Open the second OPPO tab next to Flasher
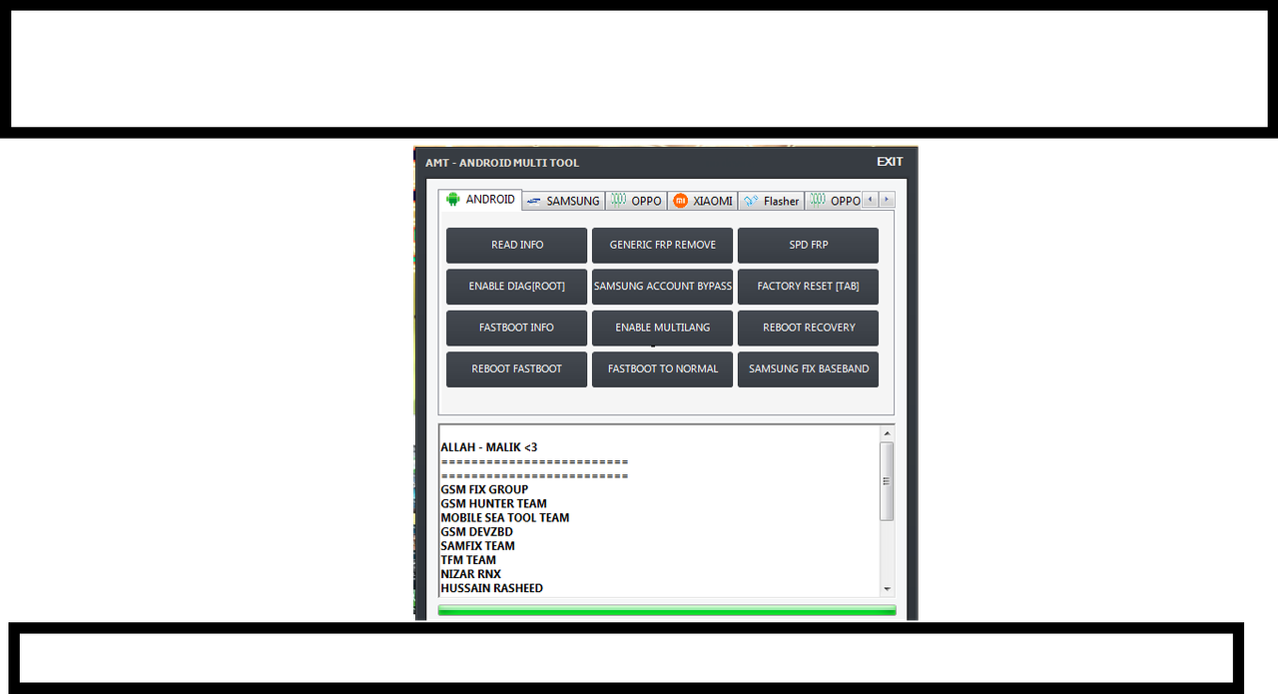The width and height of the screenshot is (1278, 694). (834, 201)
